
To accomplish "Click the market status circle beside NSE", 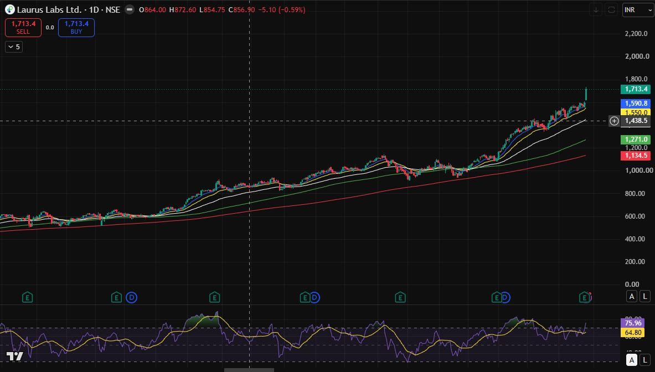I will pyautogui.click(x=130, y=9).
